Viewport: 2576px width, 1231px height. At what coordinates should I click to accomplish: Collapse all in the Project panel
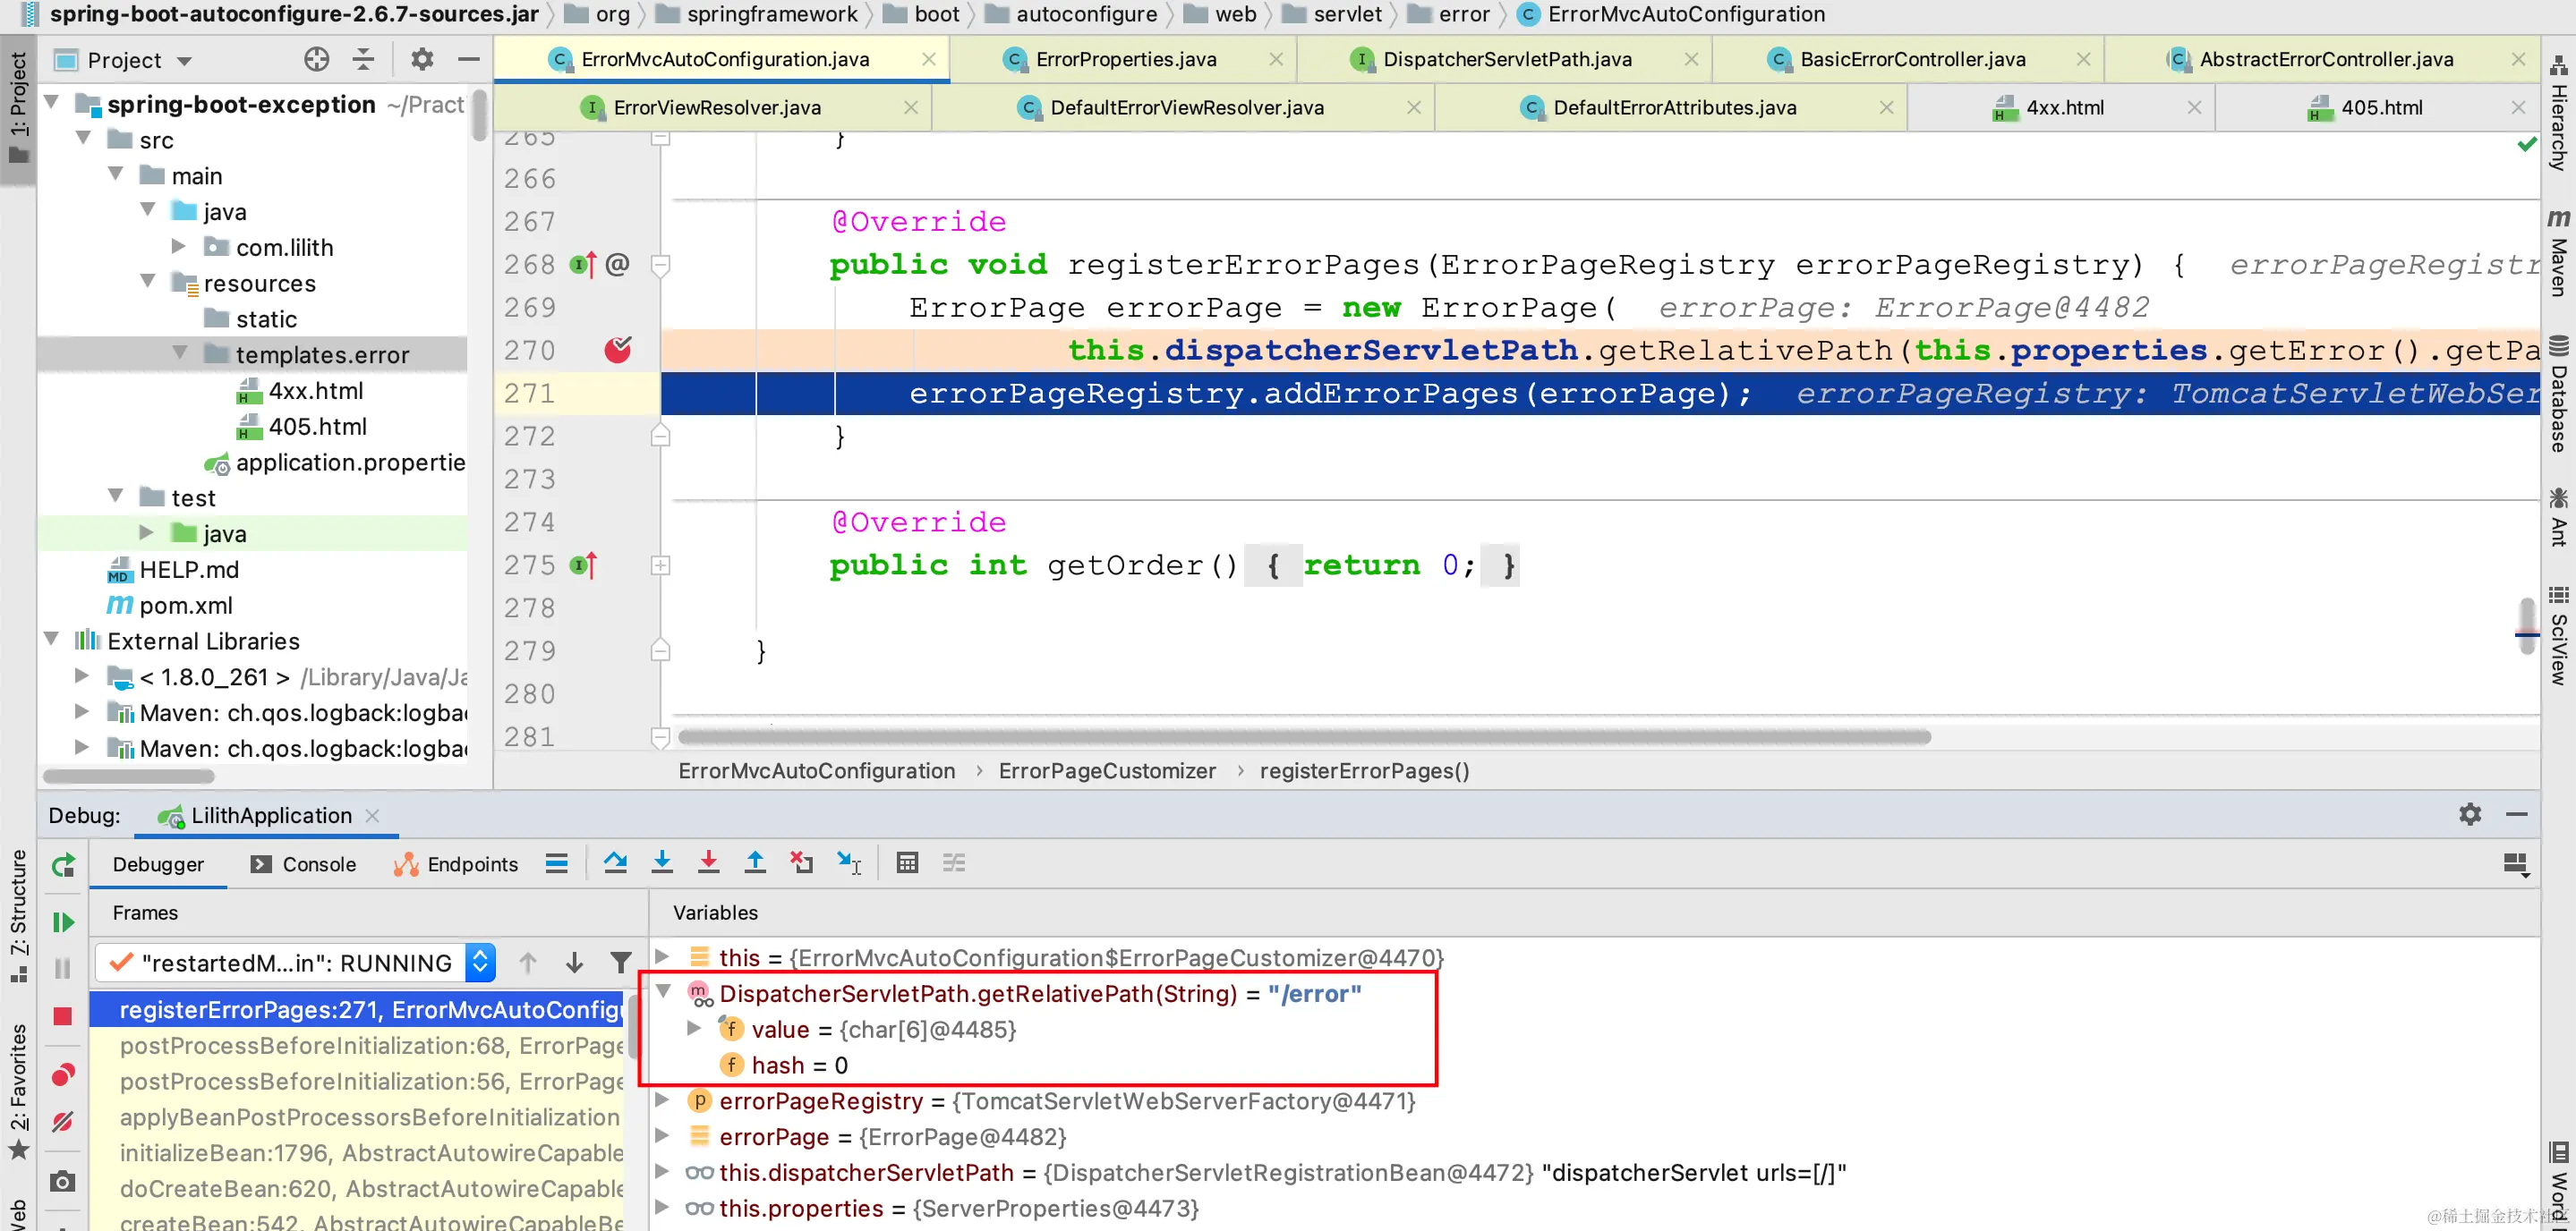click(x=363, y=60)
